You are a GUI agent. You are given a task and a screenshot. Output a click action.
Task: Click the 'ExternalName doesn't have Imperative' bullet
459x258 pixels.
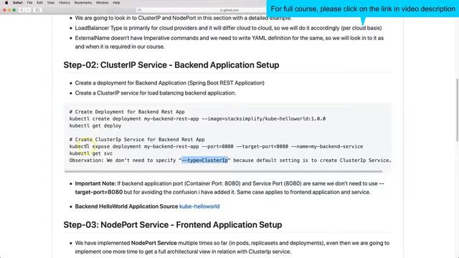pyautogui.click(x=229, y=42)
